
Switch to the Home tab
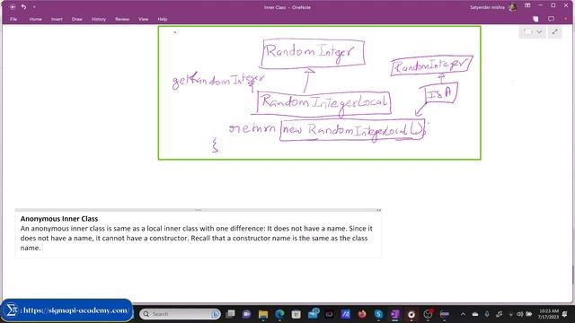coord(35,19)
